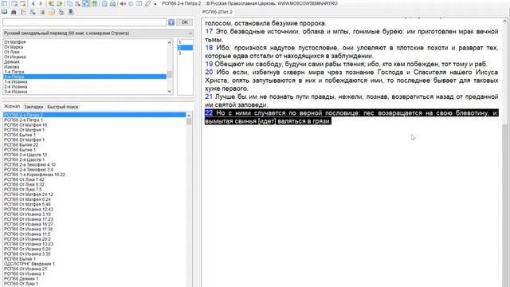Image resolution: width=510 pixels, height=287 pixels.
Task: Open journal entry 'РСП66 Бытие 22'
Action: (x=22, y=145)
